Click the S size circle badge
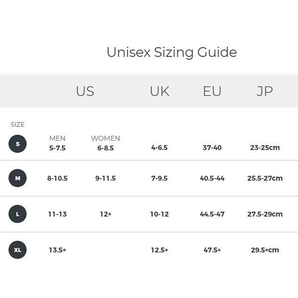This screenshot has width=298, height=298. 17,144
